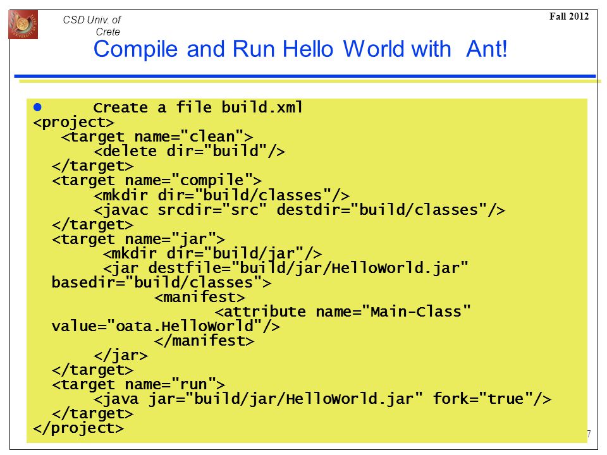The height and width of the screenshot is (455, 607).
Task: Click the line '<target name="jar">'
Action: coord(138,239)
